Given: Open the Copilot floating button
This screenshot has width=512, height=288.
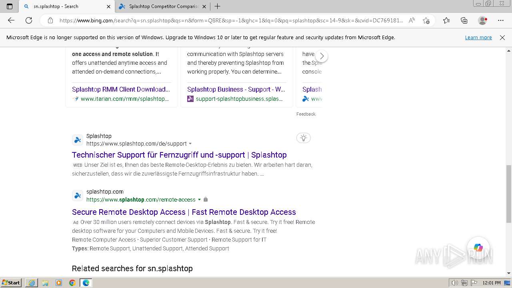Looking at the screenshot, I should click(478, 248).
